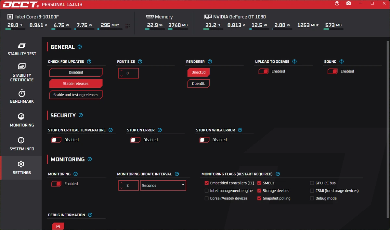Uncheck the SMBus monitoring flag
Screen dimensions: 390x230
click(259, 183)
